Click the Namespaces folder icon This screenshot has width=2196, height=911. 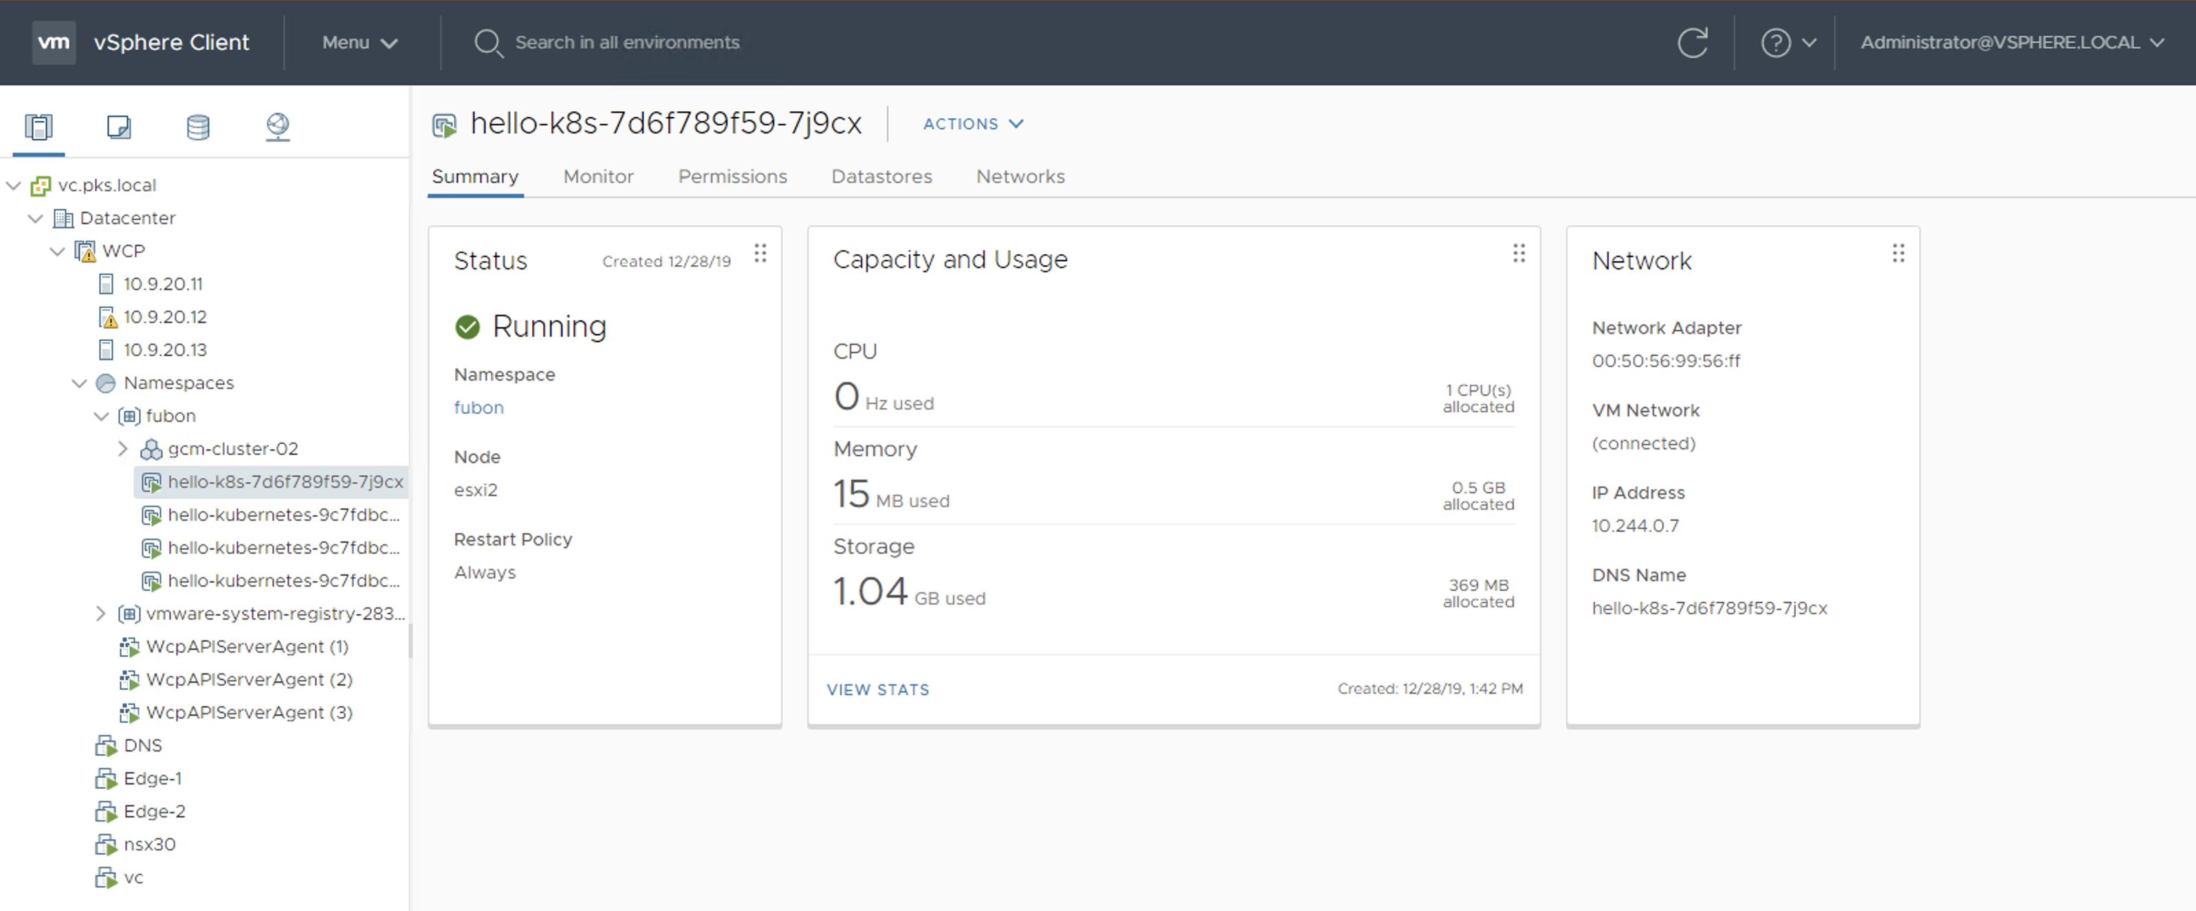coord(106,383)
